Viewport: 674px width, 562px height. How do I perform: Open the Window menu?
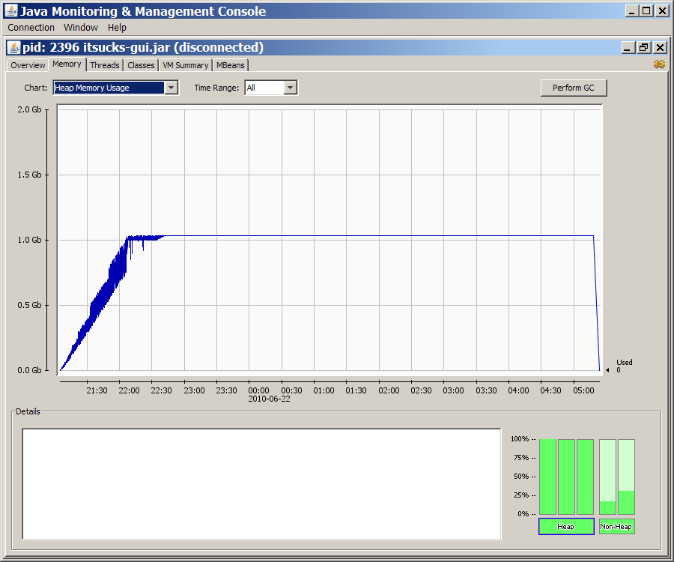[x=81, y=28]
